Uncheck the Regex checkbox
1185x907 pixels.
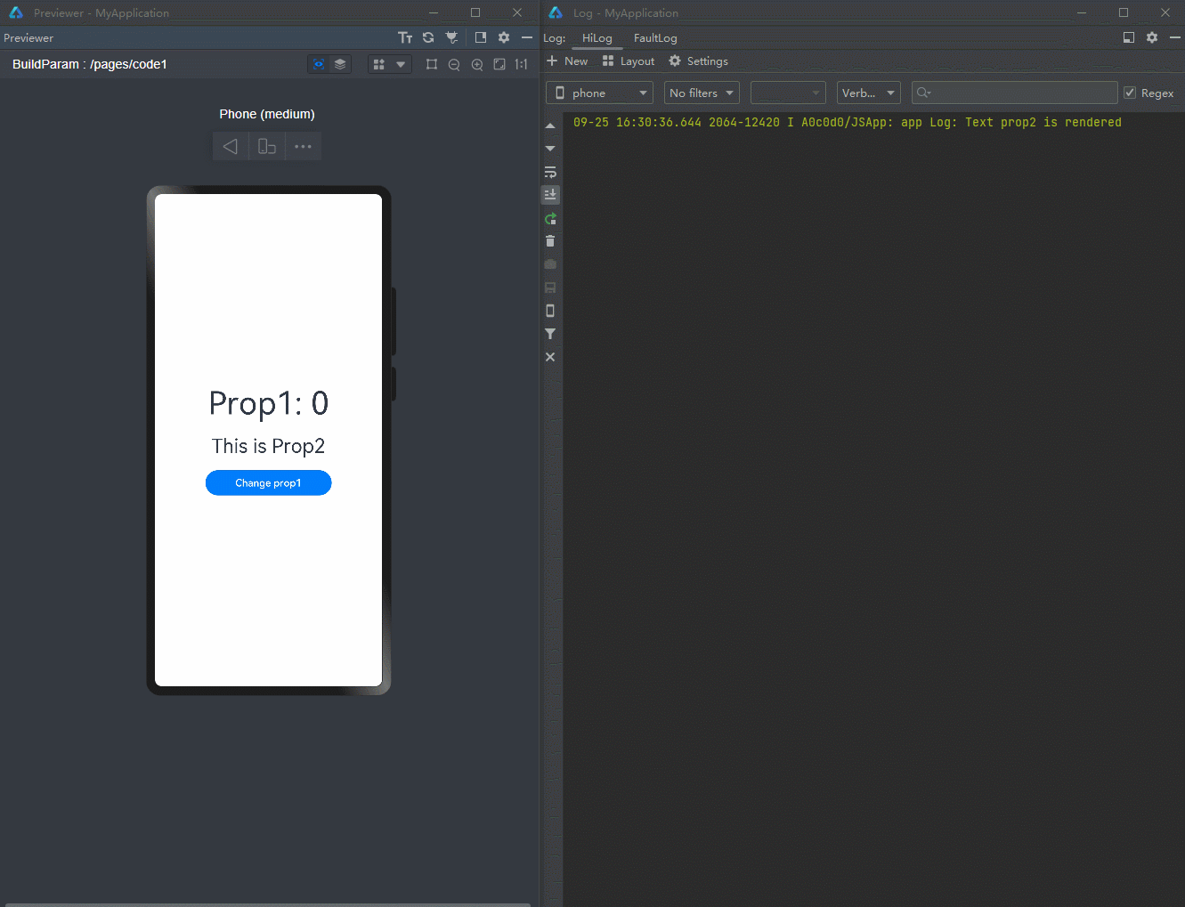[1130, 93]
